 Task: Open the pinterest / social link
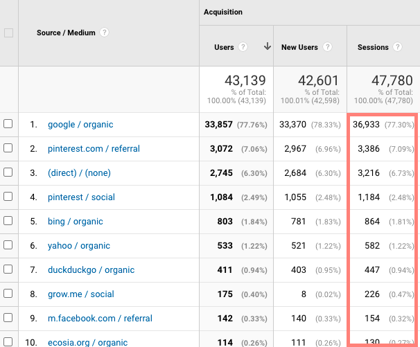[x=81, y=197]
